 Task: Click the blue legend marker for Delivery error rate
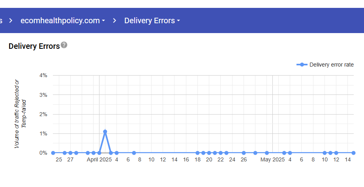pyautogui.click(x=302, y=65)
